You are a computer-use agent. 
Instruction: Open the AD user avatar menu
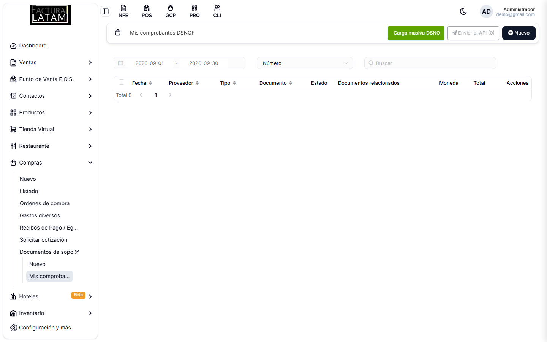click(486, 11)
